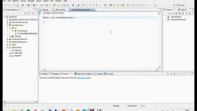Open the File menu
The width and height of the screenshot is (197, 111).
[4, 1]
